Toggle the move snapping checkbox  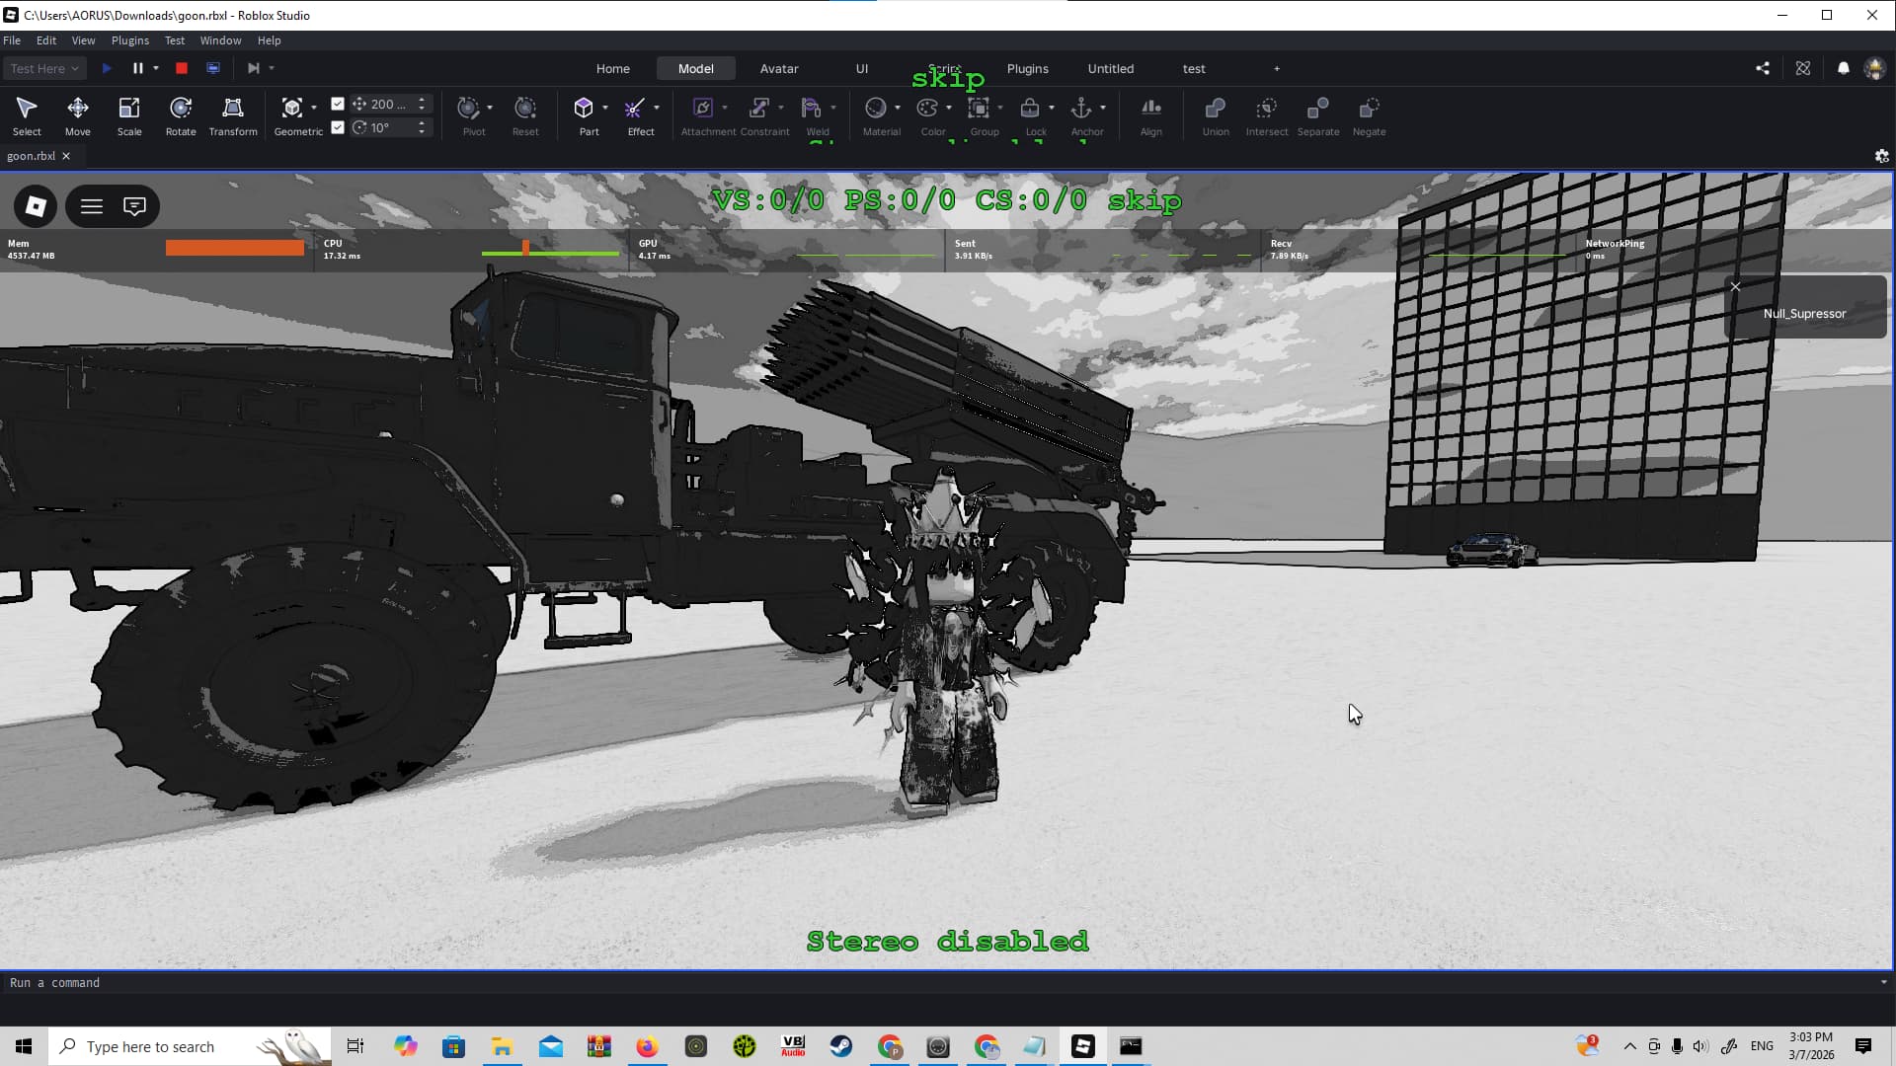[x=338, y=104]
